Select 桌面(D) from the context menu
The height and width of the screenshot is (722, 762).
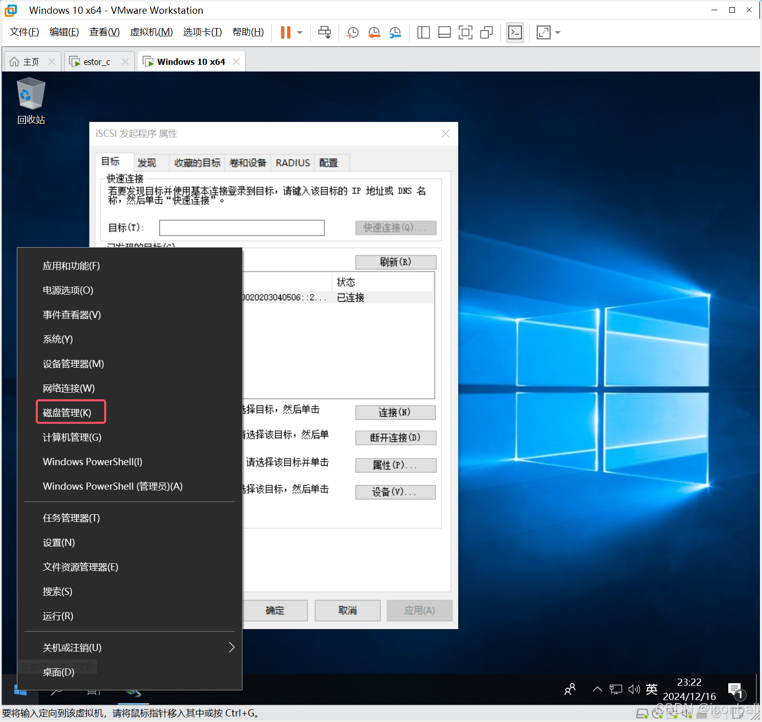click(x=130, y=672)
